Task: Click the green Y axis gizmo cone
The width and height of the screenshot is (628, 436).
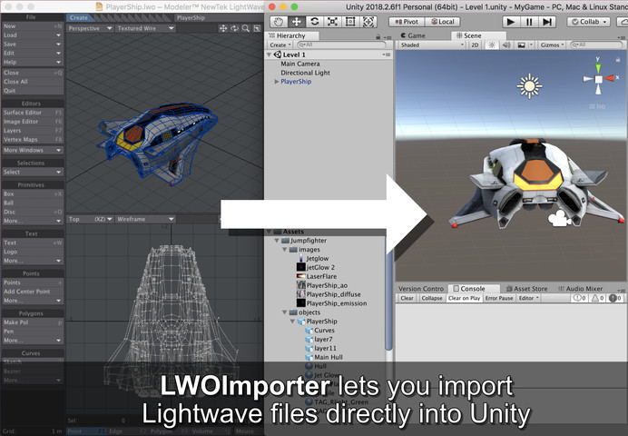Action: pyautogui.click(x=598, y=67)
